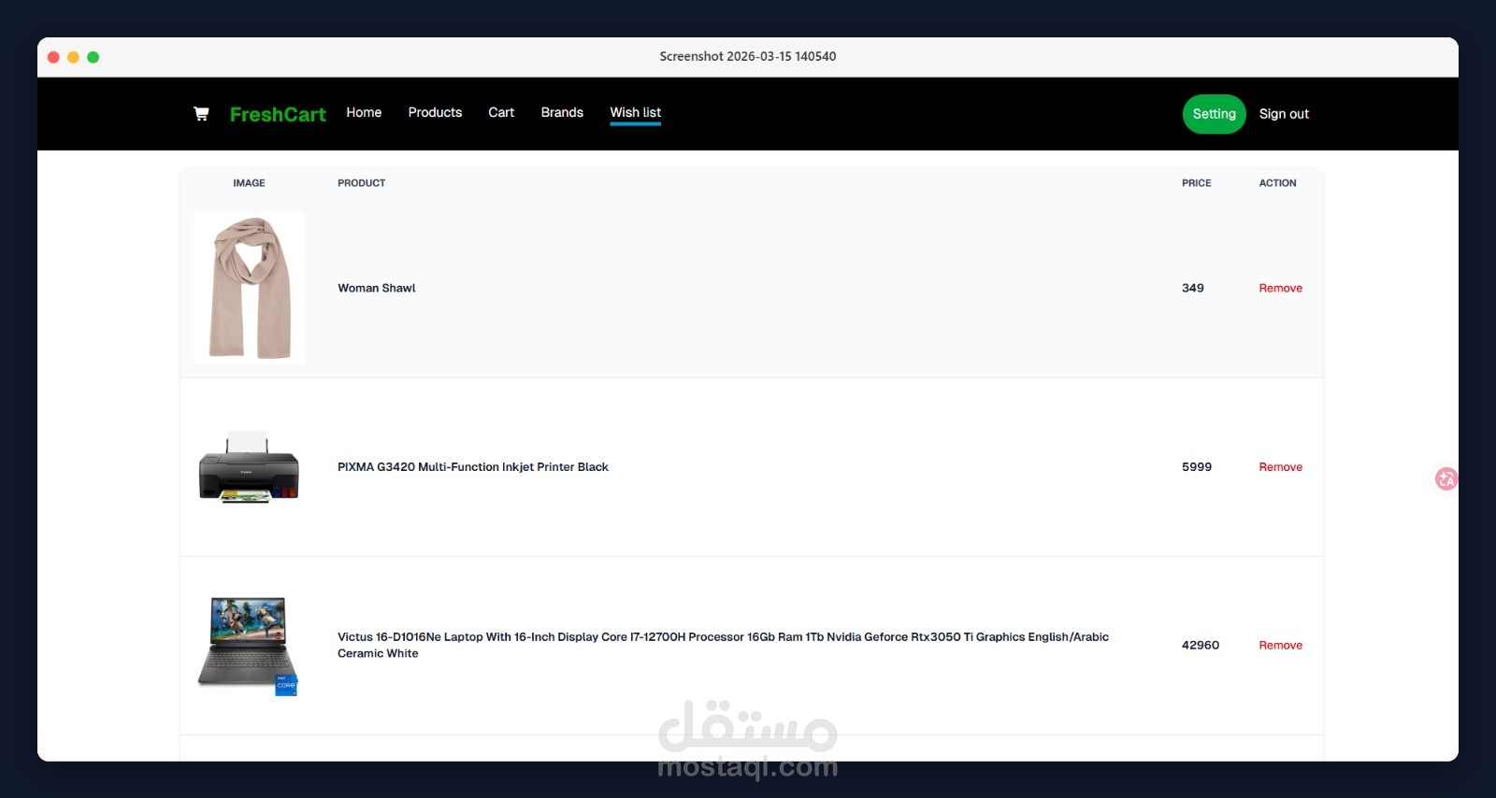Click the 5999 price value
Viewport: 1496px width, 798px height.
(x=1197, y=467)
